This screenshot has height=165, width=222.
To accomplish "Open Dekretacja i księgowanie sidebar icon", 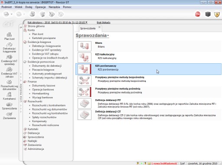I will (x=9, y=47).
